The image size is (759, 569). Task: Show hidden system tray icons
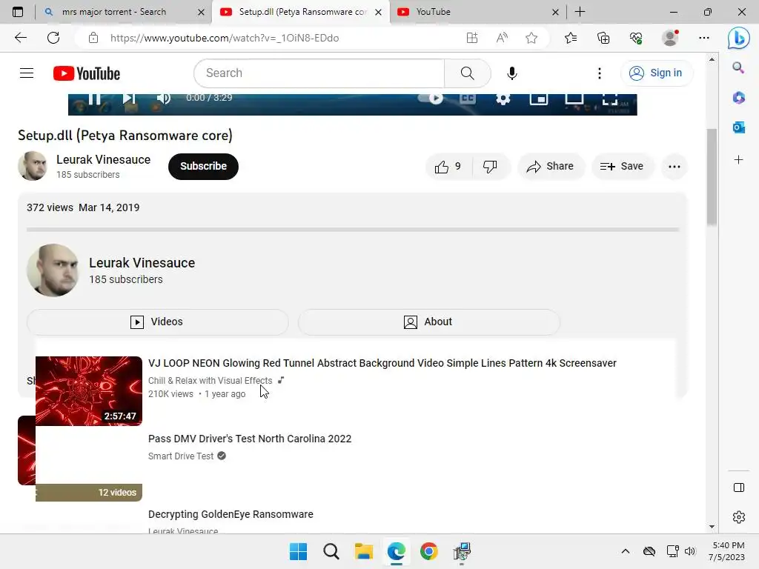coord(626,551)
